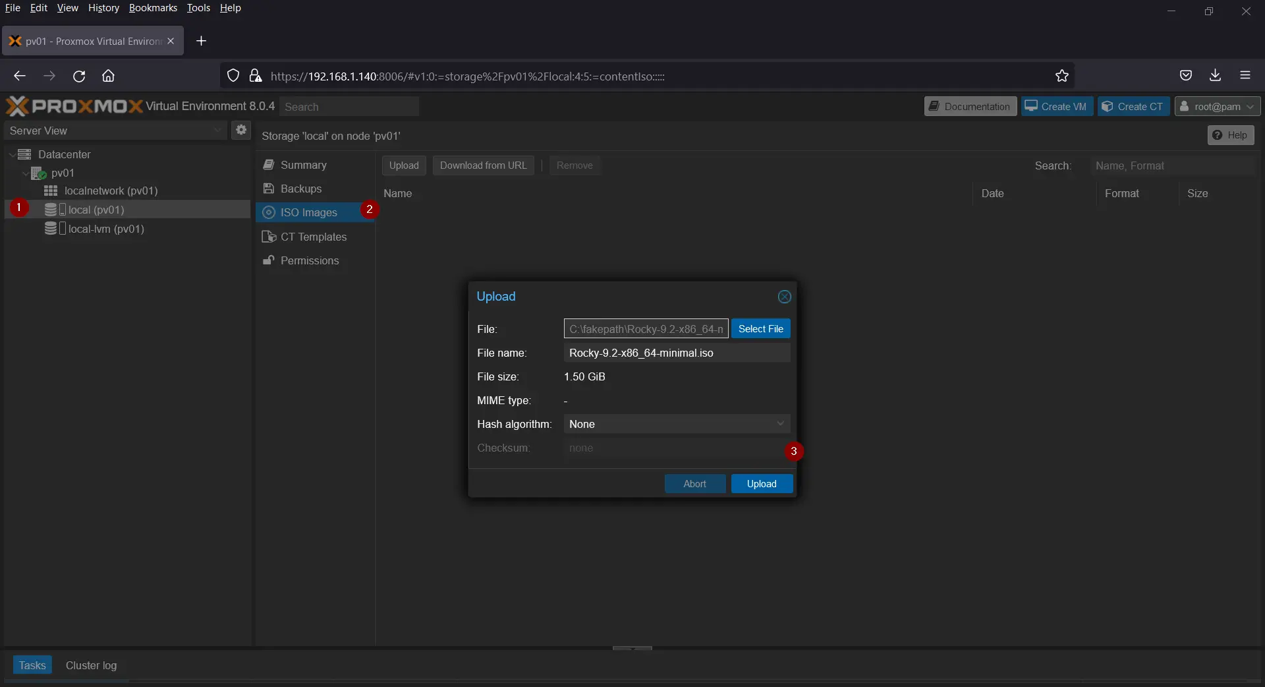View site security lock icon
1265x687 pixels.
pyautogui.click(x=256, y=76)
